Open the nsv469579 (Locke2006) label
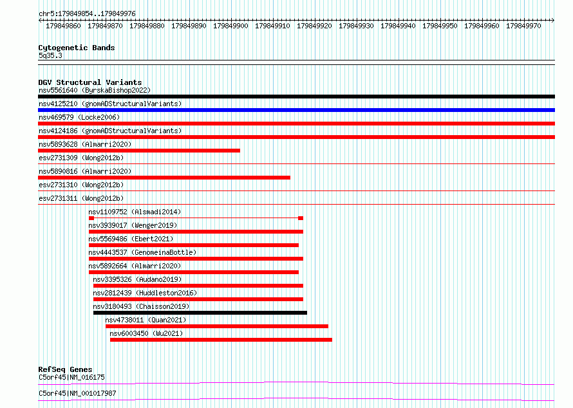 79,117
